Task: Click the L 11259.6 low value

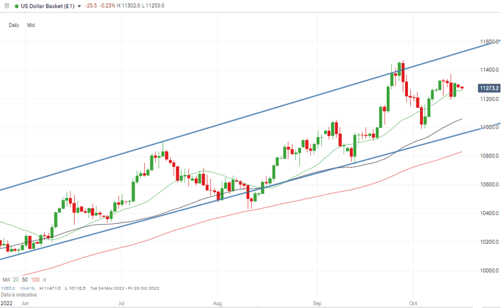Action: [x=153, y=6]
